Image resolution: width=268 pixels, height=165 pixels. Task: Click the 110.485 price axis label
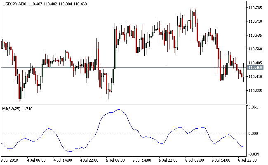coord(255,63)
